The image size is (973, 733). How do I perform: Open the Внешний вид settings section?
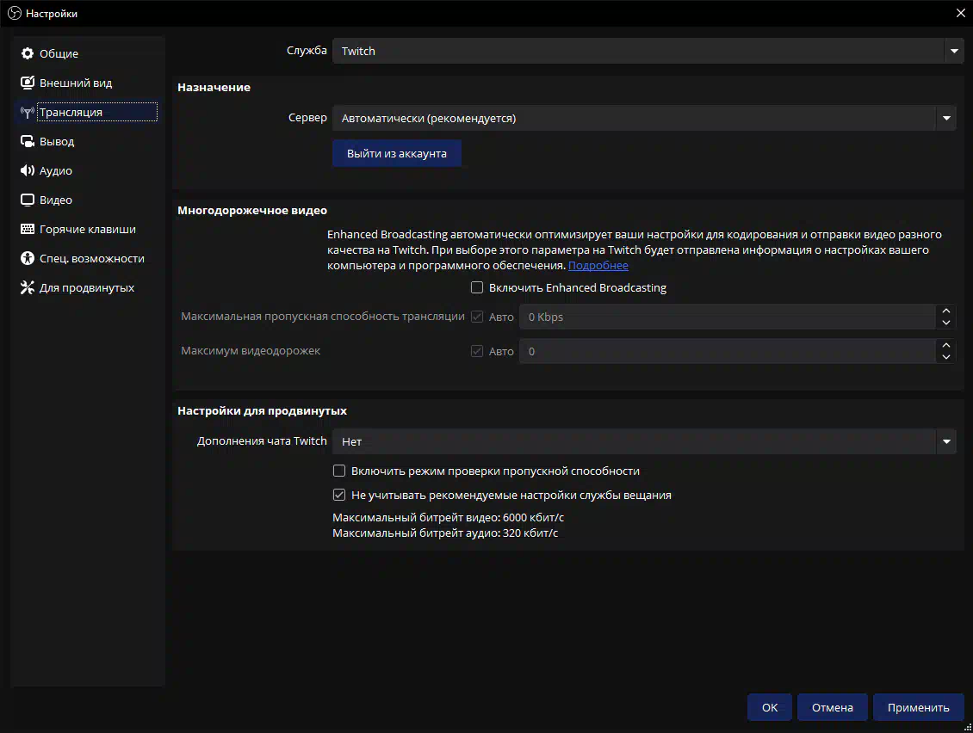[x=88, y=83]
